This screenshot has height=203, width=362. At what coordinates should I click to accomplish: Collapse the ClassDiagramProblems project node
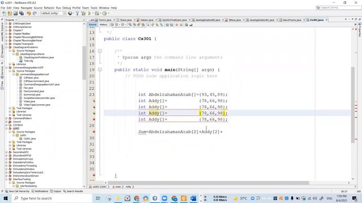coord(6,47)
